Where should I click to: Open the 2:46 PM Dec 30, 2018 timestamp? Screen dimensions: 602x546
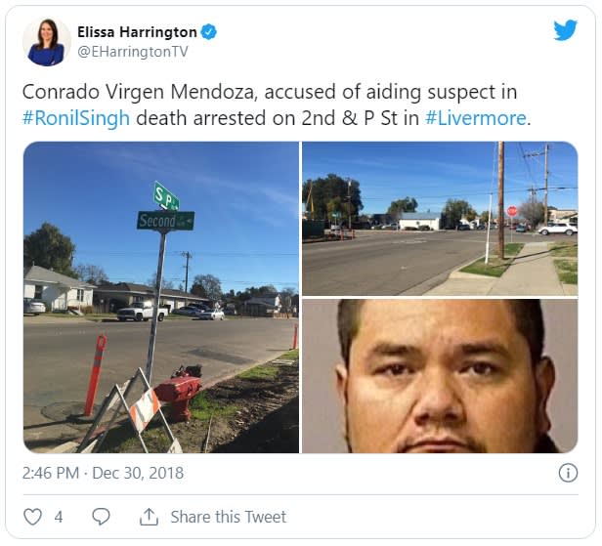103,473
